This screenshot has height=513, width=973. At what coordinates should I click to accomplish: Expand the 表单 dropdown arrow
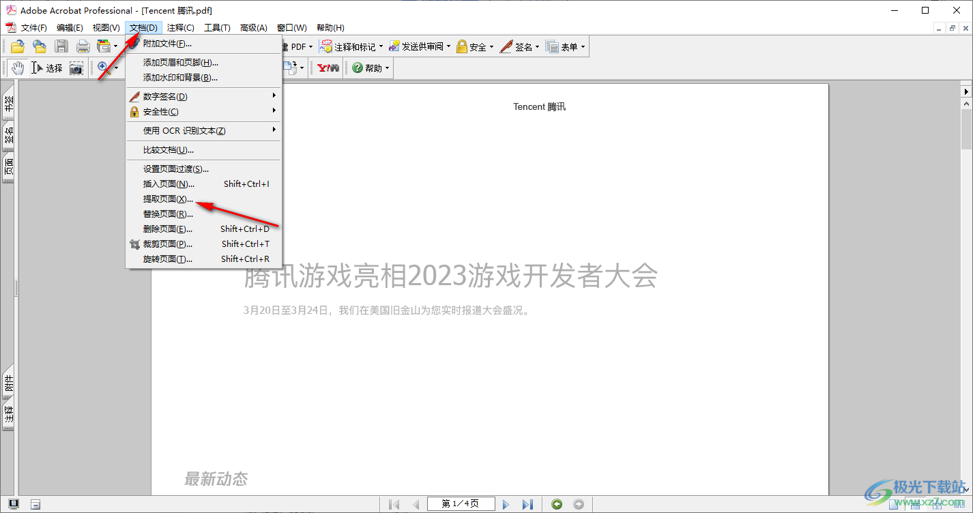(583, 46)
